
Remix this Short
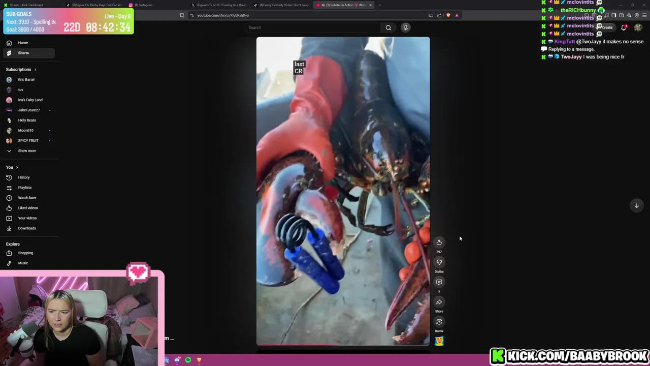[439, 322]
